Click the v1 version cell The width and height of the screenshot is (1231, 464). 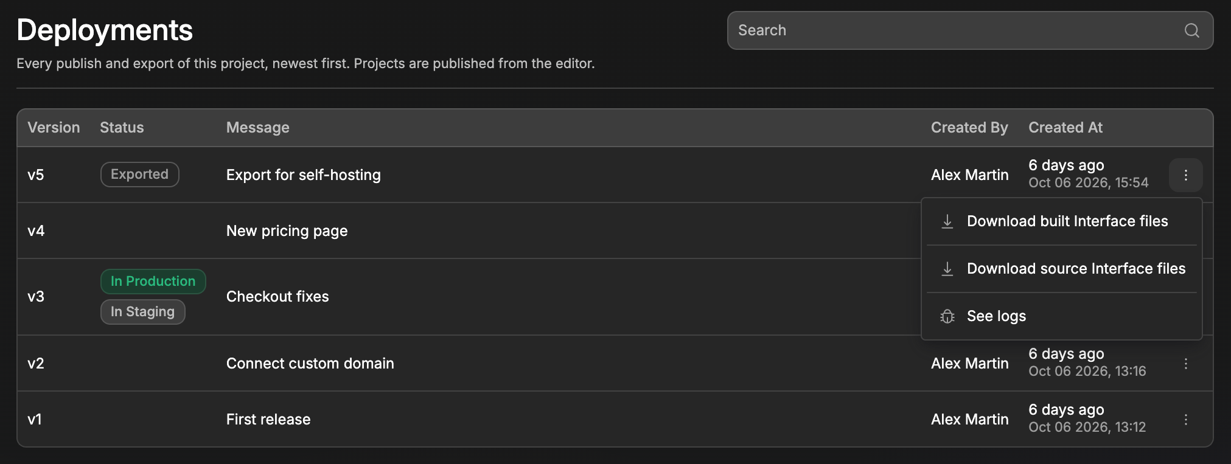35,420
